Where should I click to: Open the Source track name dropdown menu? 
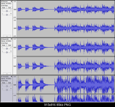(x=8, y=1)
